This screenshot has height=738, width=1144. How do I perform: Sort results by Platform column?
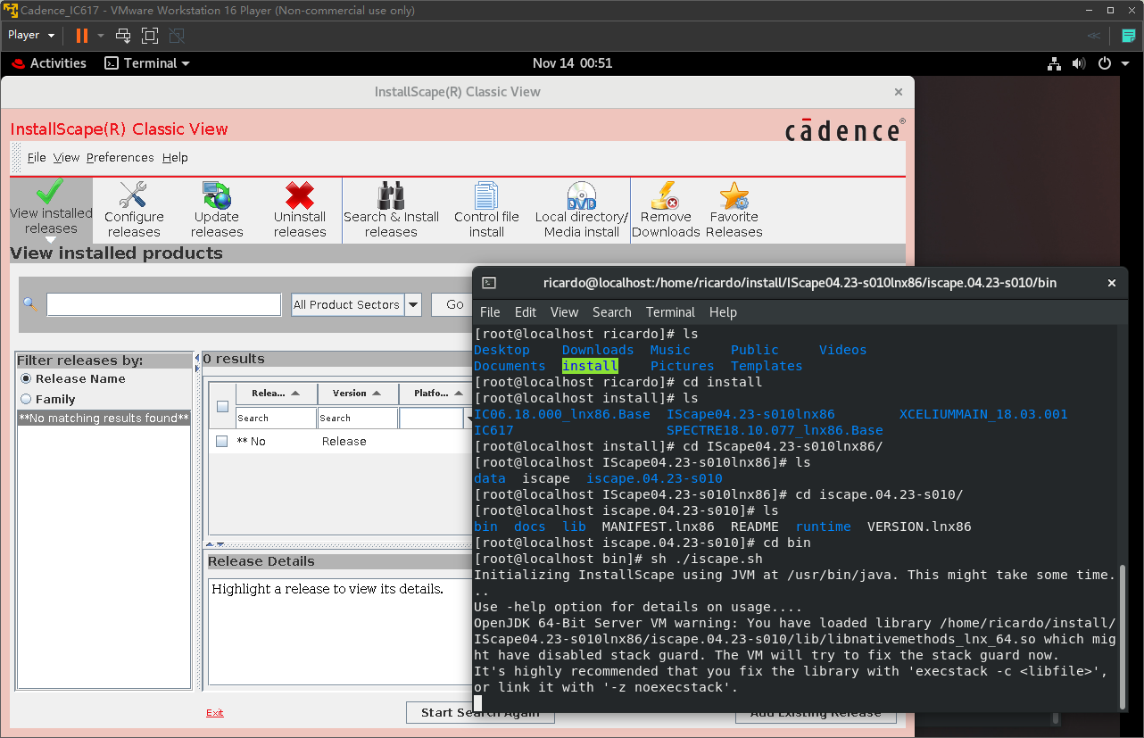click(437, 394)
